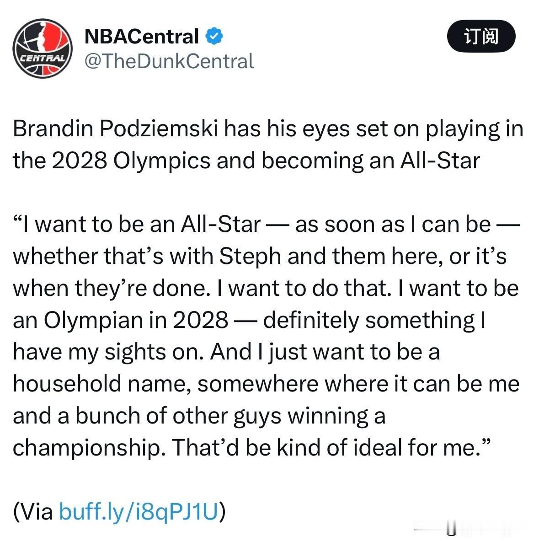The width and height of the screenshot is (539, 547).
Task: Subscribe using the black 订阅 button
Action: 481,36
